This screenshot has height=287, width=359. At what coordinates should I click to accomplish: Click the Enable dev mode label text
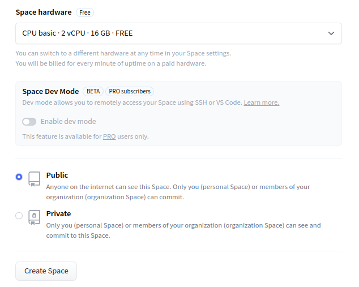click(68, 122)
